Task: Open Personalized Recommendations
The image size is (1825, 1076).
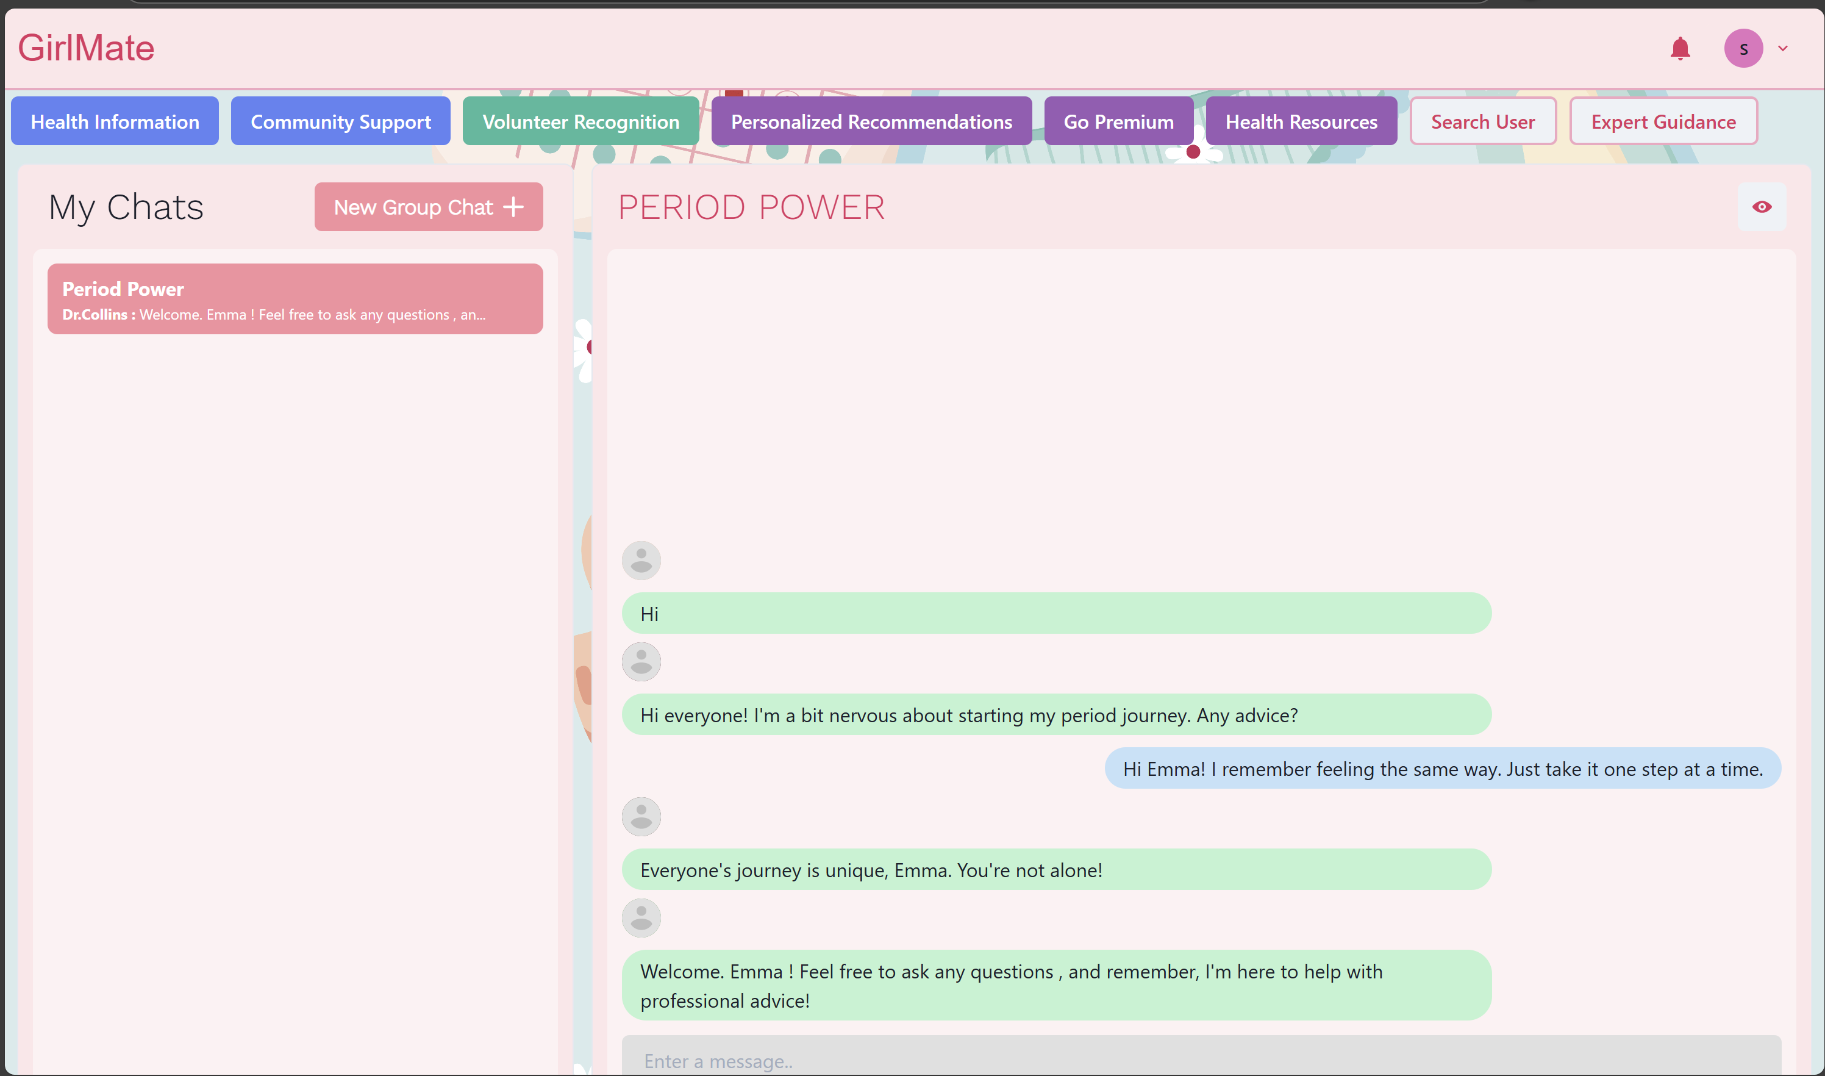Action: point(871,121)
